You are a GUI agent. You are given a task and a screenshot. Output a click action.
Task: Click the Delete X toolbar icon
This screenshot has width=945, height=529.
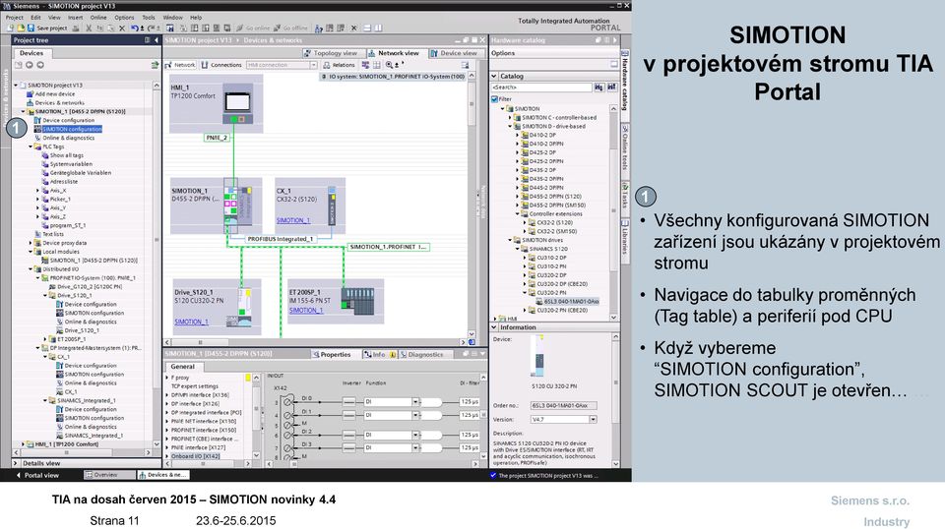pos(122,28)
